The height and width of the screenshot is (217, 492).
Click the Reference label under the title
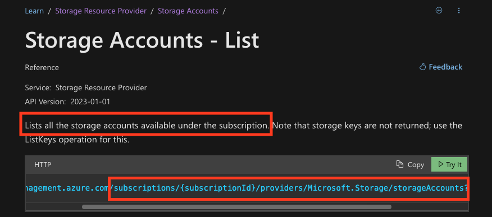(x=42, y=67)
